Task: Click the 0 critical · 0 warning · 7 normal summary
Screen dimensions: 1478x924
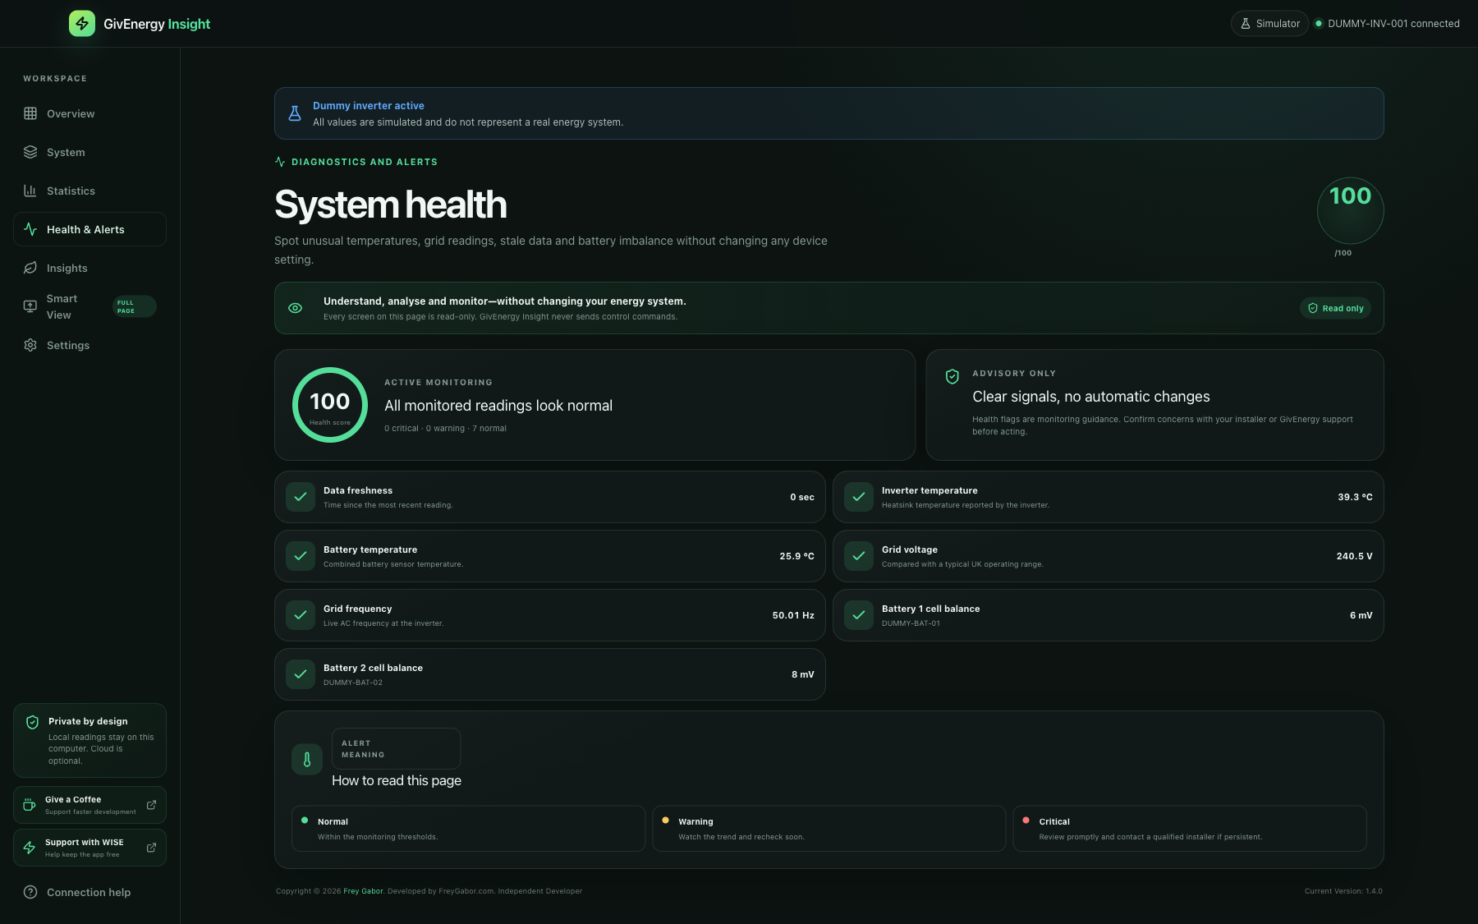Action: (445, 429)
